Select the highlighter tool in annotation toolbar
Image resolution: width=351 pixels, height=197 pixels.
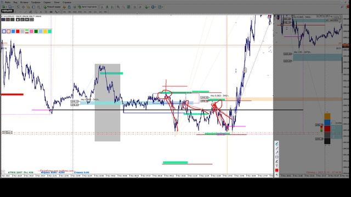pyautogui.click(x=276, y=161)
